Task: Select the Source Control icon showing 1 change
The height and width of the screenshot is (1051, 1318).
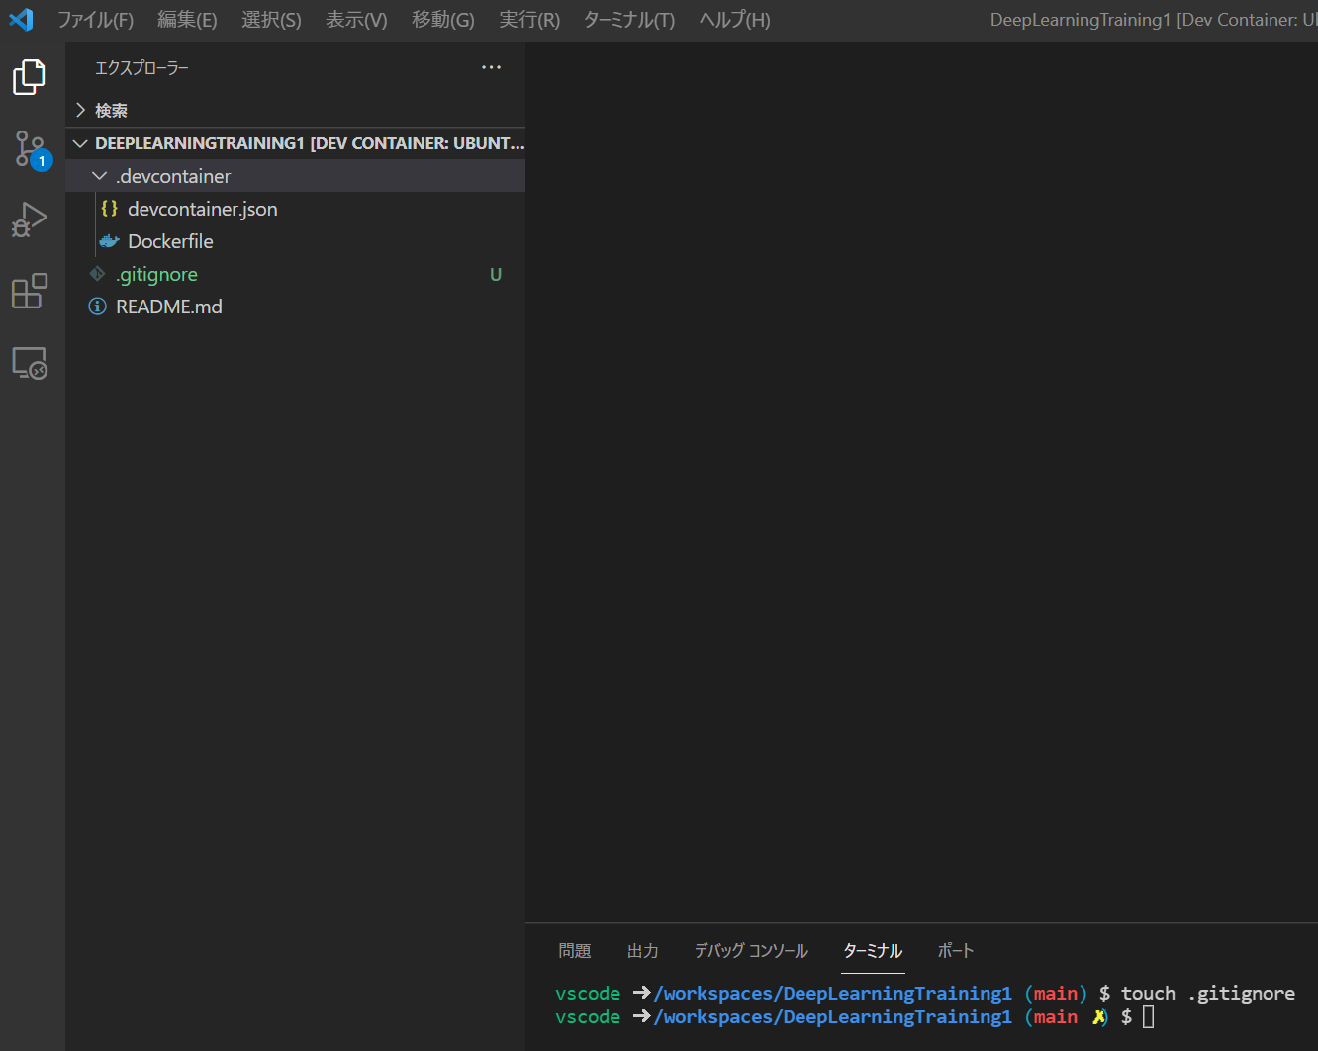Action: pyautogui.click(x=29, y=148)
